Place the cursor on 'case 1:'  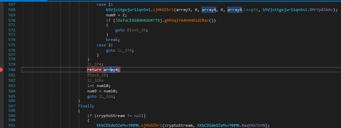pos(105,4)
